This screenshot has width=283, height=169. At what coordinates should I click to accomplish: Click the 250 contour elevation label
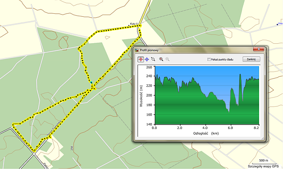72,148
